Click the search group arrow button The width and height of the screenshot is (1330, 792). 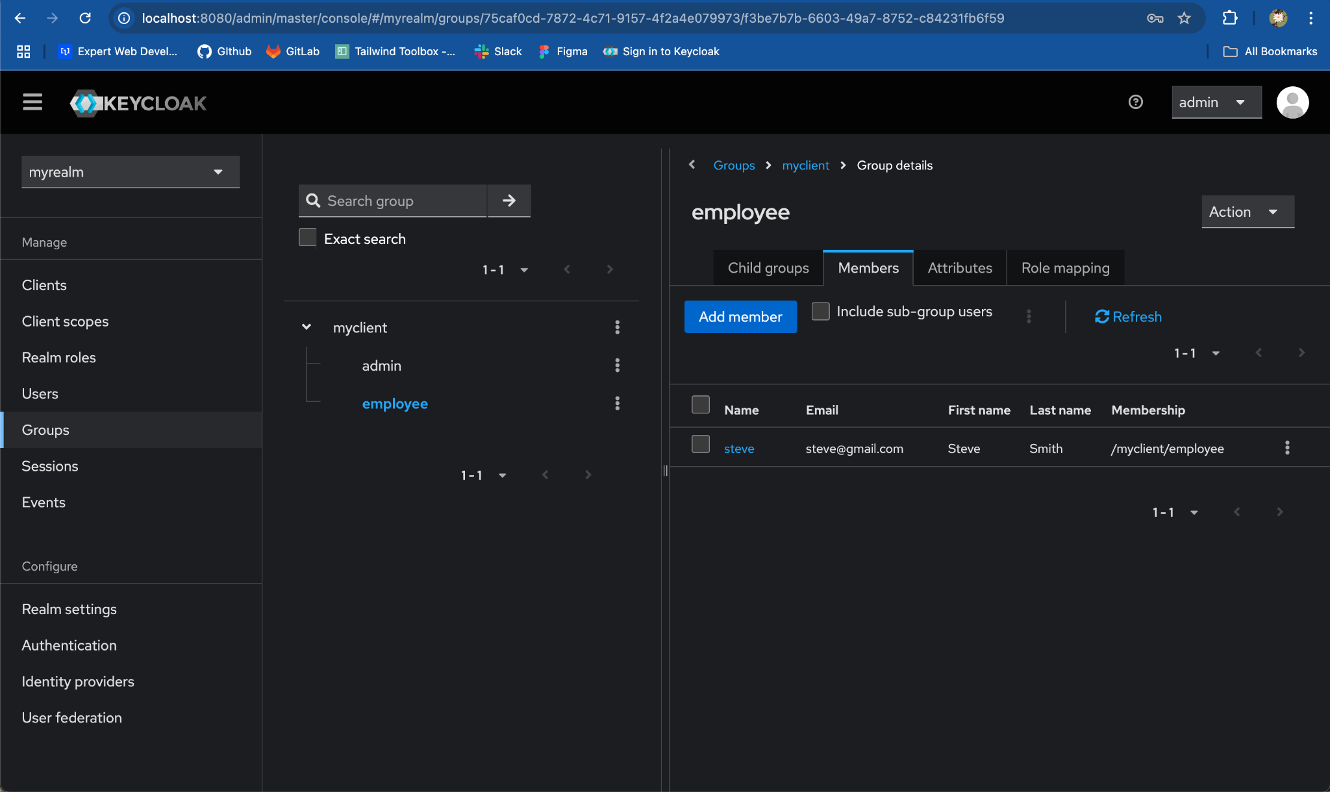509,201
